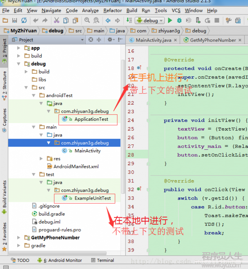Viewport: 248px width, 269px height.
Task: Hide the Project tool window
Action: click(120, 40)
